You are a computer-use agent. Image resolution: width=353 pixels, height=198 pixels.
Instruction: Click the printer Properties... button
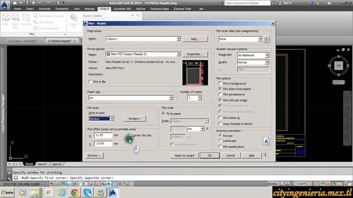pos(195,54)
